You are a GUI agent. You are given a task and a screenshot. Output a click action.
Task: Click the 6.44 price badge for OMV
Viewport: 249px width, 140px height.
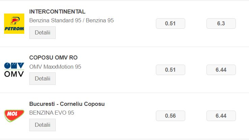point(221,70)
